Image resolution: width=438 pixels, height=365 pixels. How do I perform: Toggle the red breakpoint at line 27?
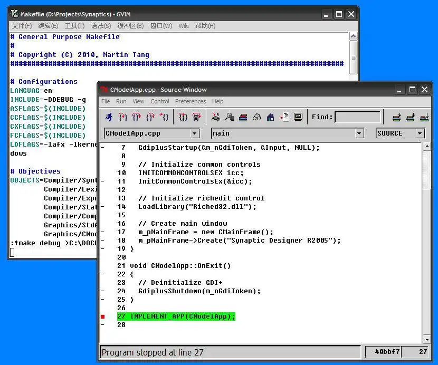tap(102, 316)
